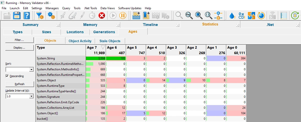This screenshot has height=122, width=301.
Task: Click the green 195 cell under Age 6
Action: coord(116,58)
